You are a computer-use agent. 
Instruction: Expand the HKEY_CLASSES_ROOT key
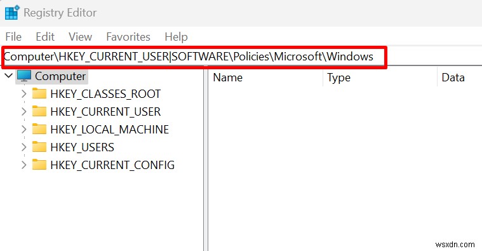pos(24,93)
